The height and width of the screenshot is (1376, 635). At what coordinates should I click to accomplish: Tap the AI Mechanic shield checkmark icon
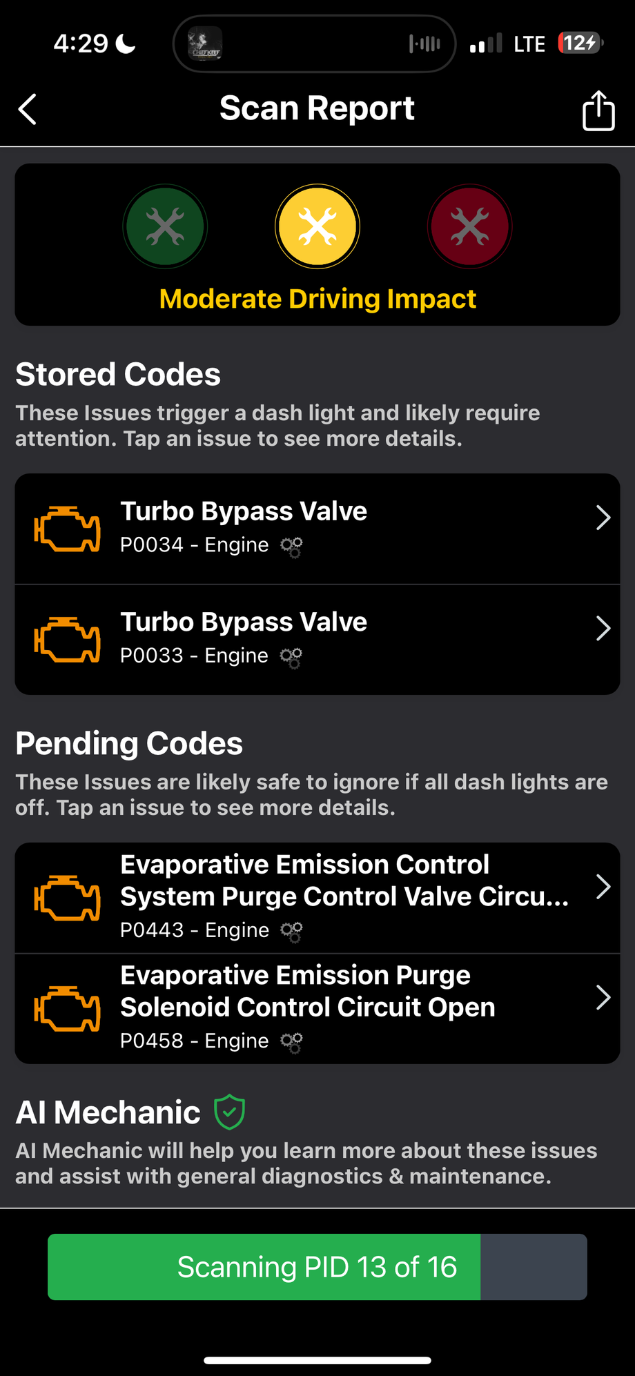[x=229, y=1112]
